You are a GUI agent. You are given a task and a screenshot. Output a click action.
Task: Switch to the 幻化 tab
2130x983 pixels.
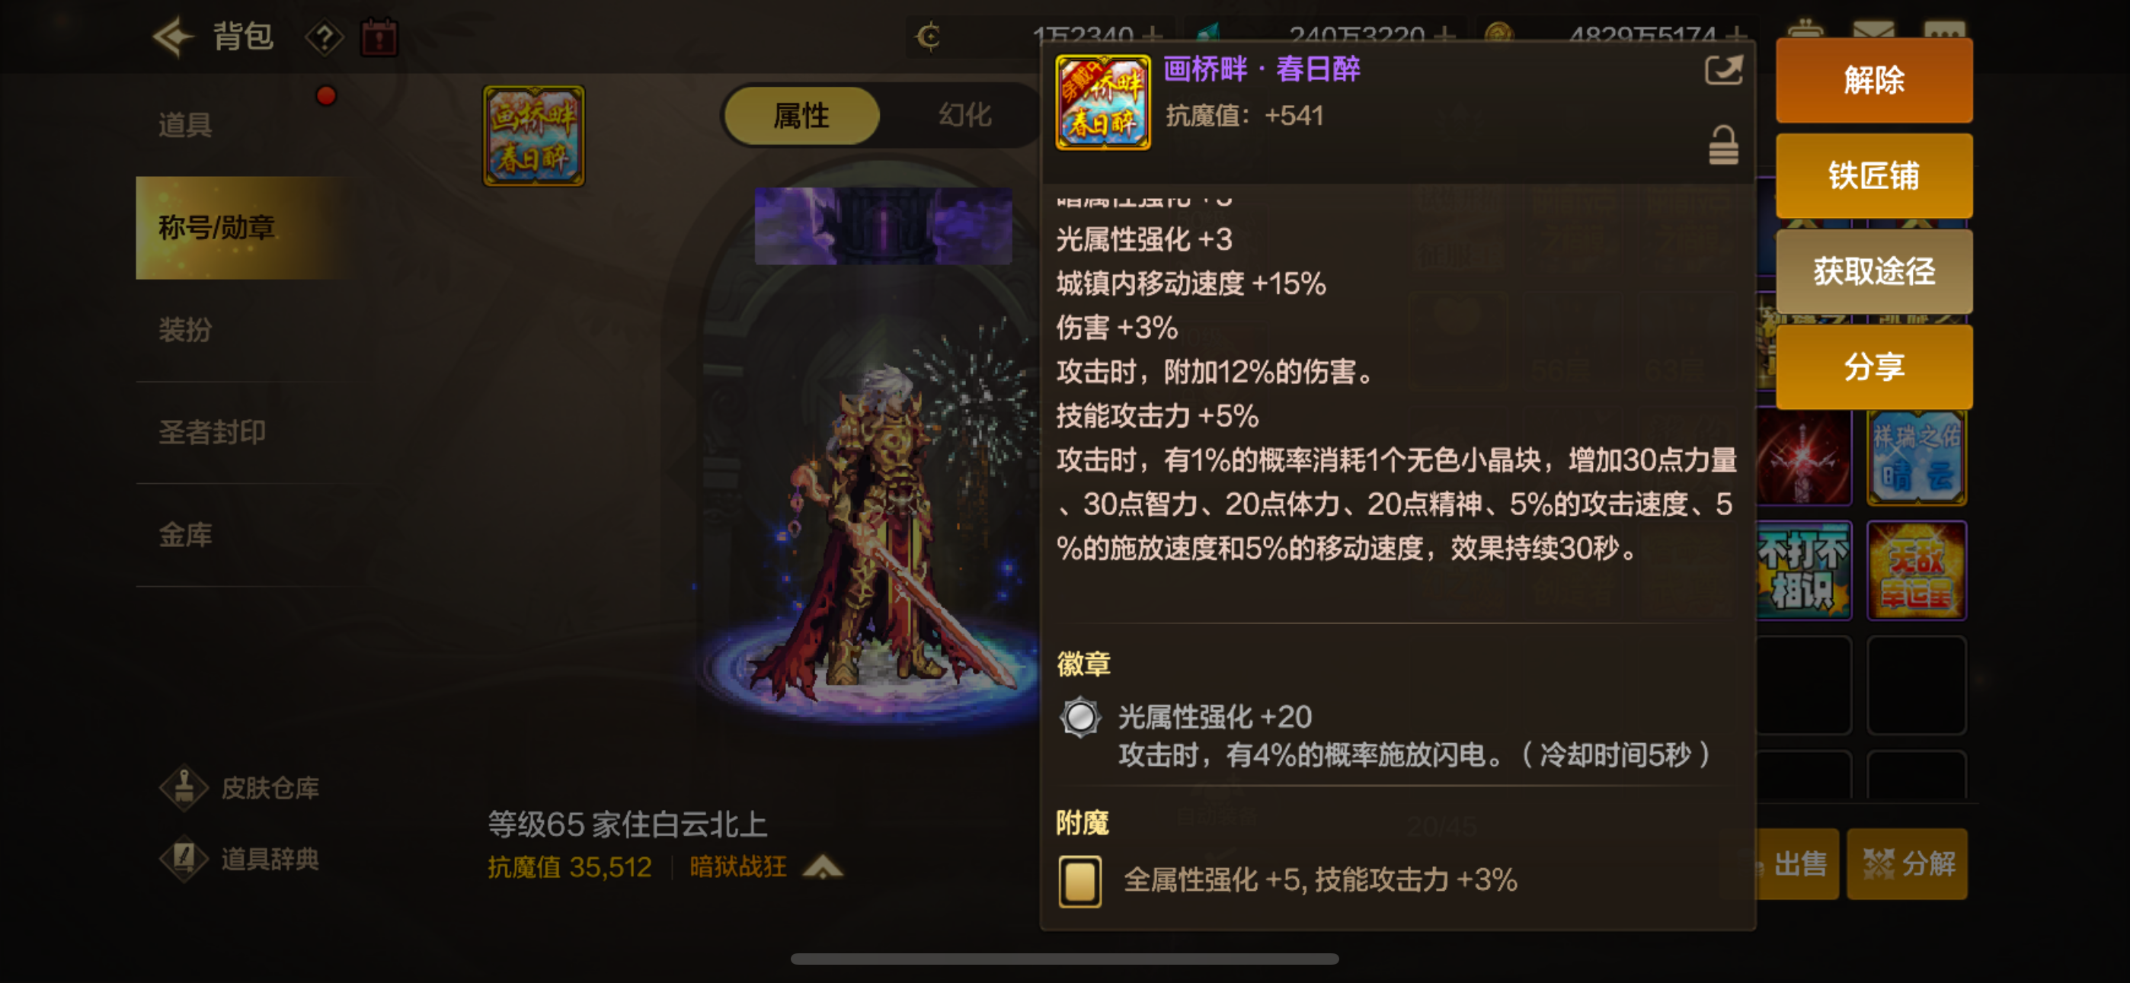pos(964,115)
